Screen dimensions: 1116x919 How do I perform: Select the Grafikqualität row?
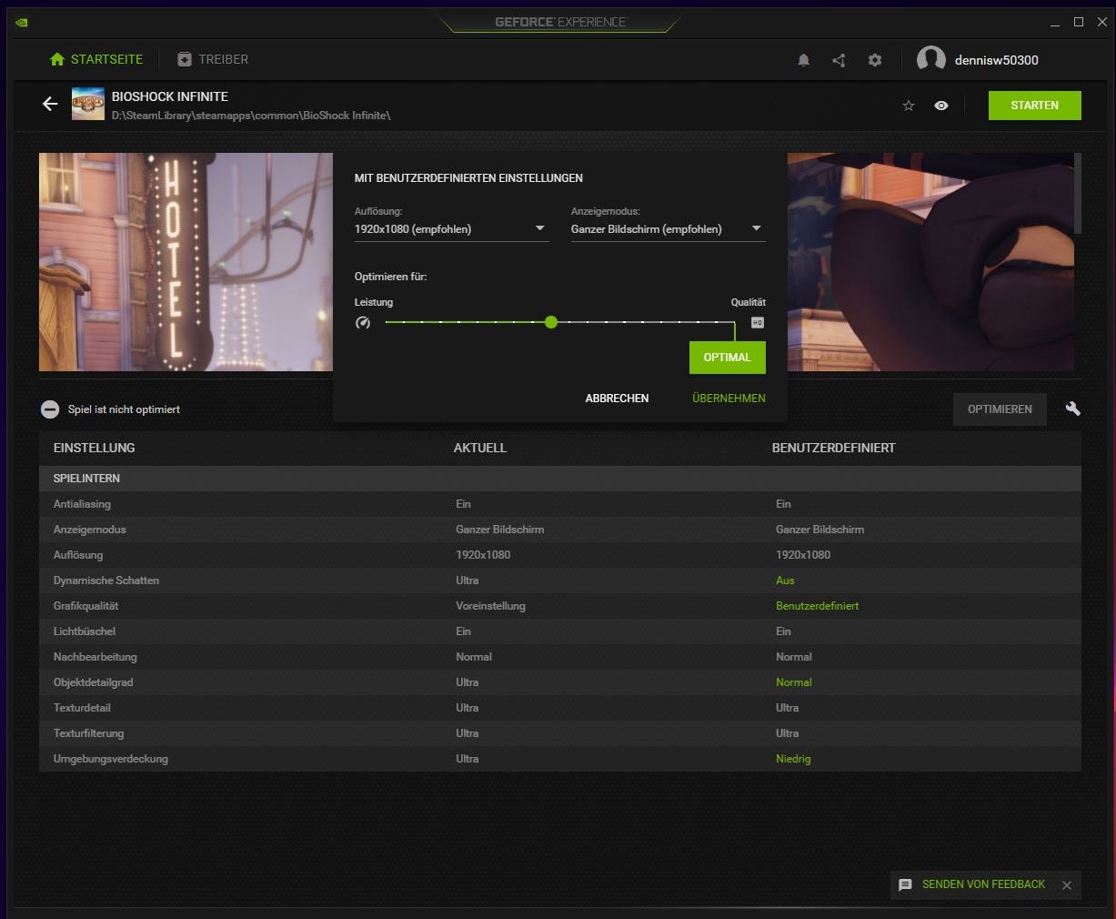(x=560, y=606)
